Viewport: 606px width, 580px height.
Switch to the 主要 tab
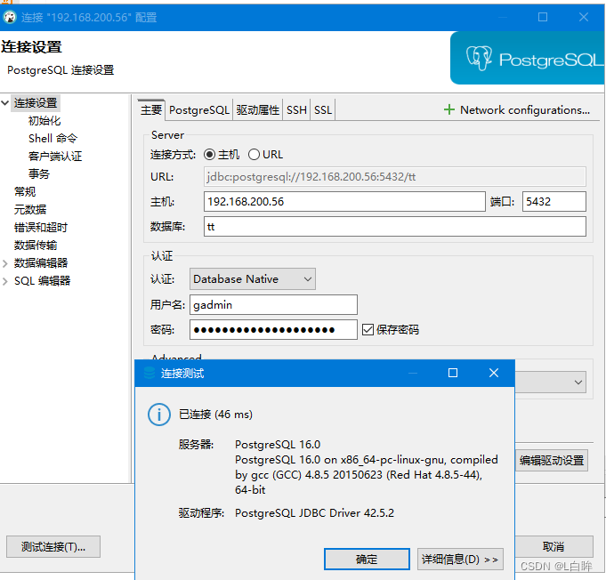[151, 110]
